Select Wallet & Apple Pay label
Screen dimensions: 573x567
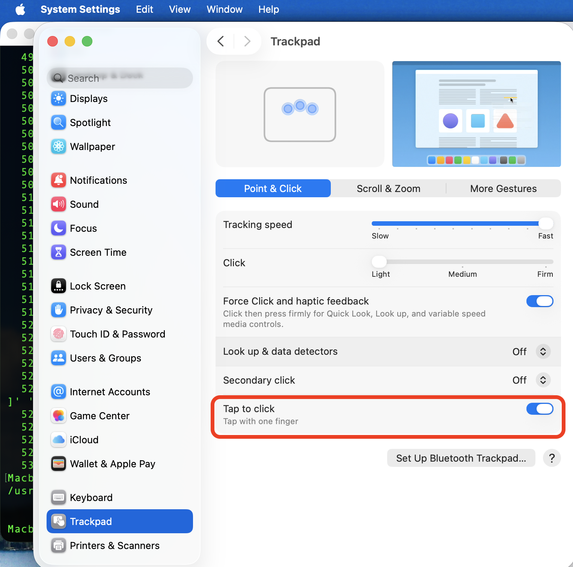point(113,464)
